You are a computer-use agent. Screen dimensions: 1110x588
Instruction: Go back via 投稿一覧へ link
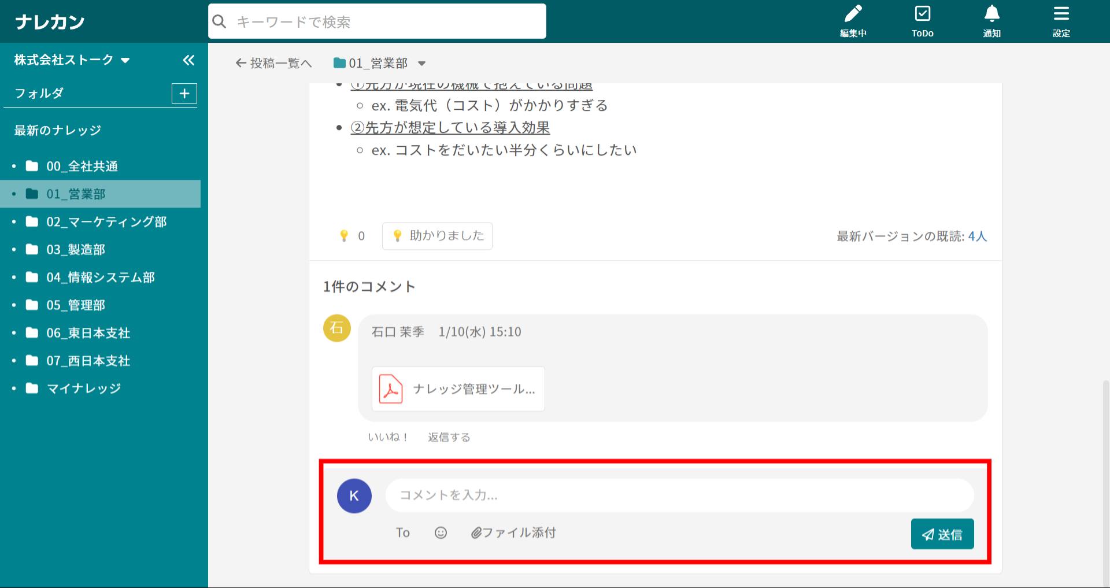(273, 63)
